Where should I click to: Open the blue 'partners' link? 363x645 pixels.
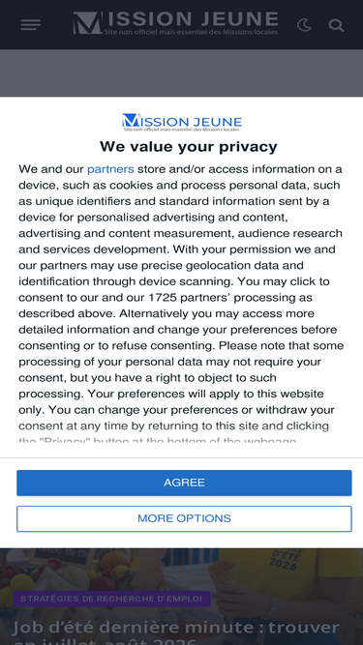[x=110, y=169]
